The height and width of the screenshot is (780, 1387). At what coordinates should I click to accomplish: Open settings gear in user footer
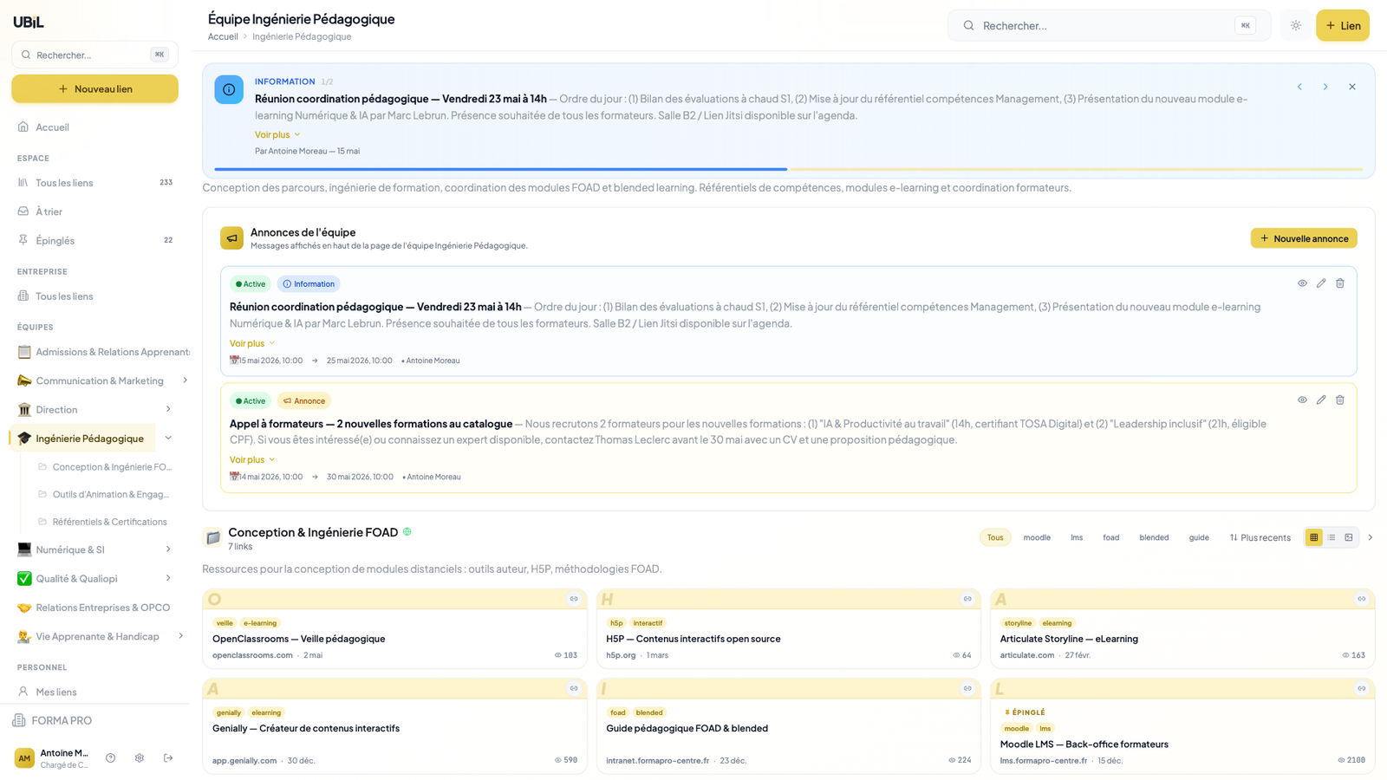140,758
